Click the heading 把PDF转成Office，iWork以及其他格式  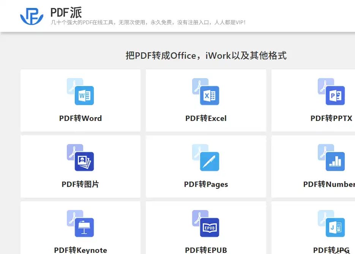(206, 56)
